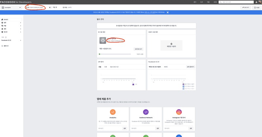Click the roles people icon in sidebar
Viewport: 262px width, 137px height.
tap(2, 26)
